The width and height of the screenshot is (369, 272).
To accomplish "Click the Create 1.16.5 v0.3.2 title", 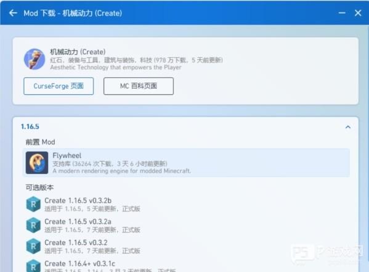I will coord(76,242).
